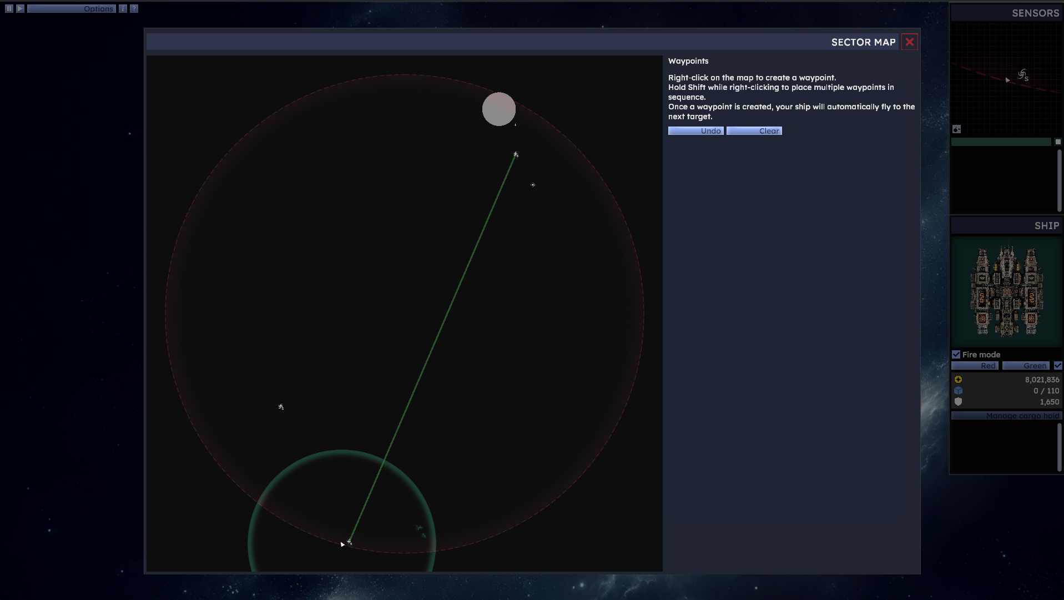Click the ship thumbnail image
Image resolution: width=1064 pixels, height=600 pixels.
pyautogui.click(x=1006, y=292)
